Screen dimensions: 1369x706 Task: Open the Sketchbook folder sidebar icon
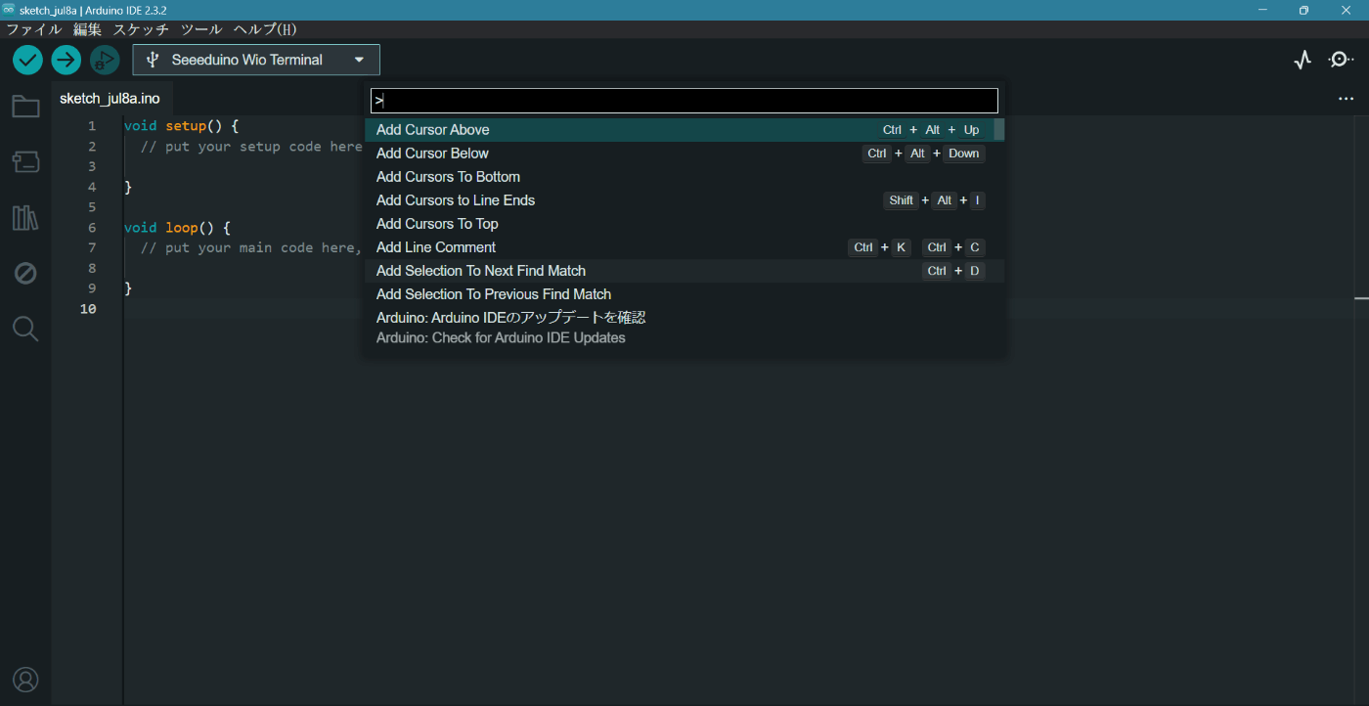click(x=25, y=107)
